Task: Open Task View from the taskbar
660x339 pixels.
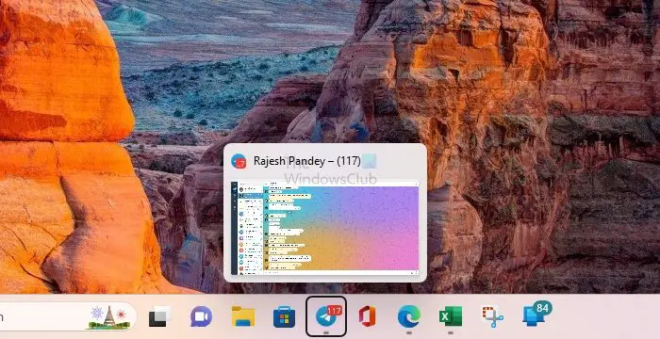Action: tap(160, 316)
